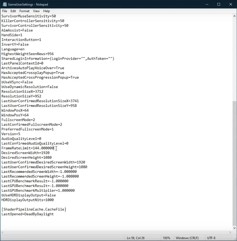Click the vertical scrollbar down arrow
This screenshot has width=237, height=241.
pyautogui.click(x=234, y=228)
